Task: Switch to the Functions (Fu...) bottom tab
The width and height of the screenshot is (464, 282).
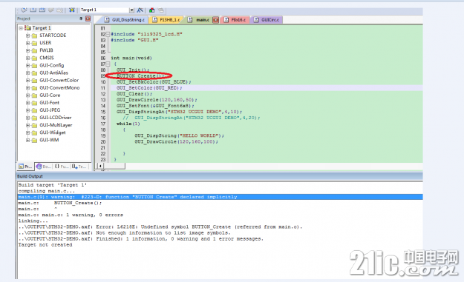Action: point(62,167)
